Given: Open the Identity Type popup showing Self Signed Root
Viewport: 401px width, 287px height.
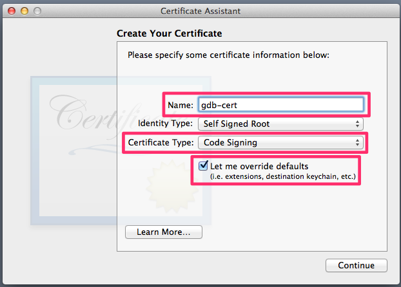Looking at the screenshot, I should 280,123.
